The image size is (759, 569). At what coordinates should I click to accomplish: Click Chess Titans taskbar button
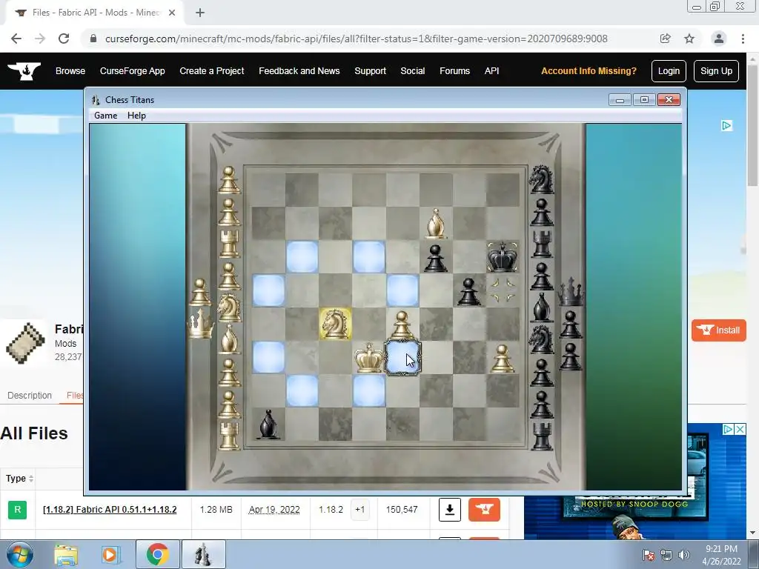coord(203,554)
